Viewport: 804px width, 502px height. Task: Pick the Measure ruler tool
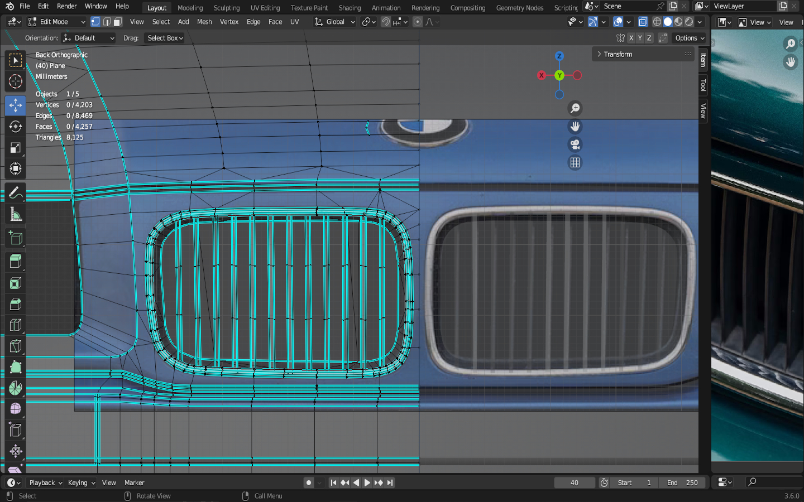pos(15,215)
